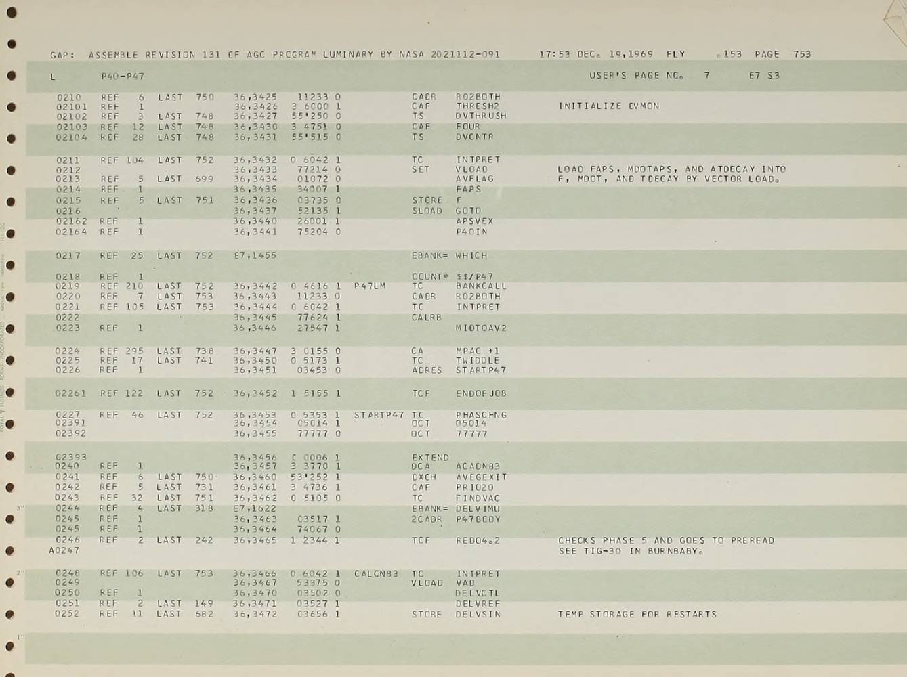Click the 'ADRES' opcode

point(427,370)
